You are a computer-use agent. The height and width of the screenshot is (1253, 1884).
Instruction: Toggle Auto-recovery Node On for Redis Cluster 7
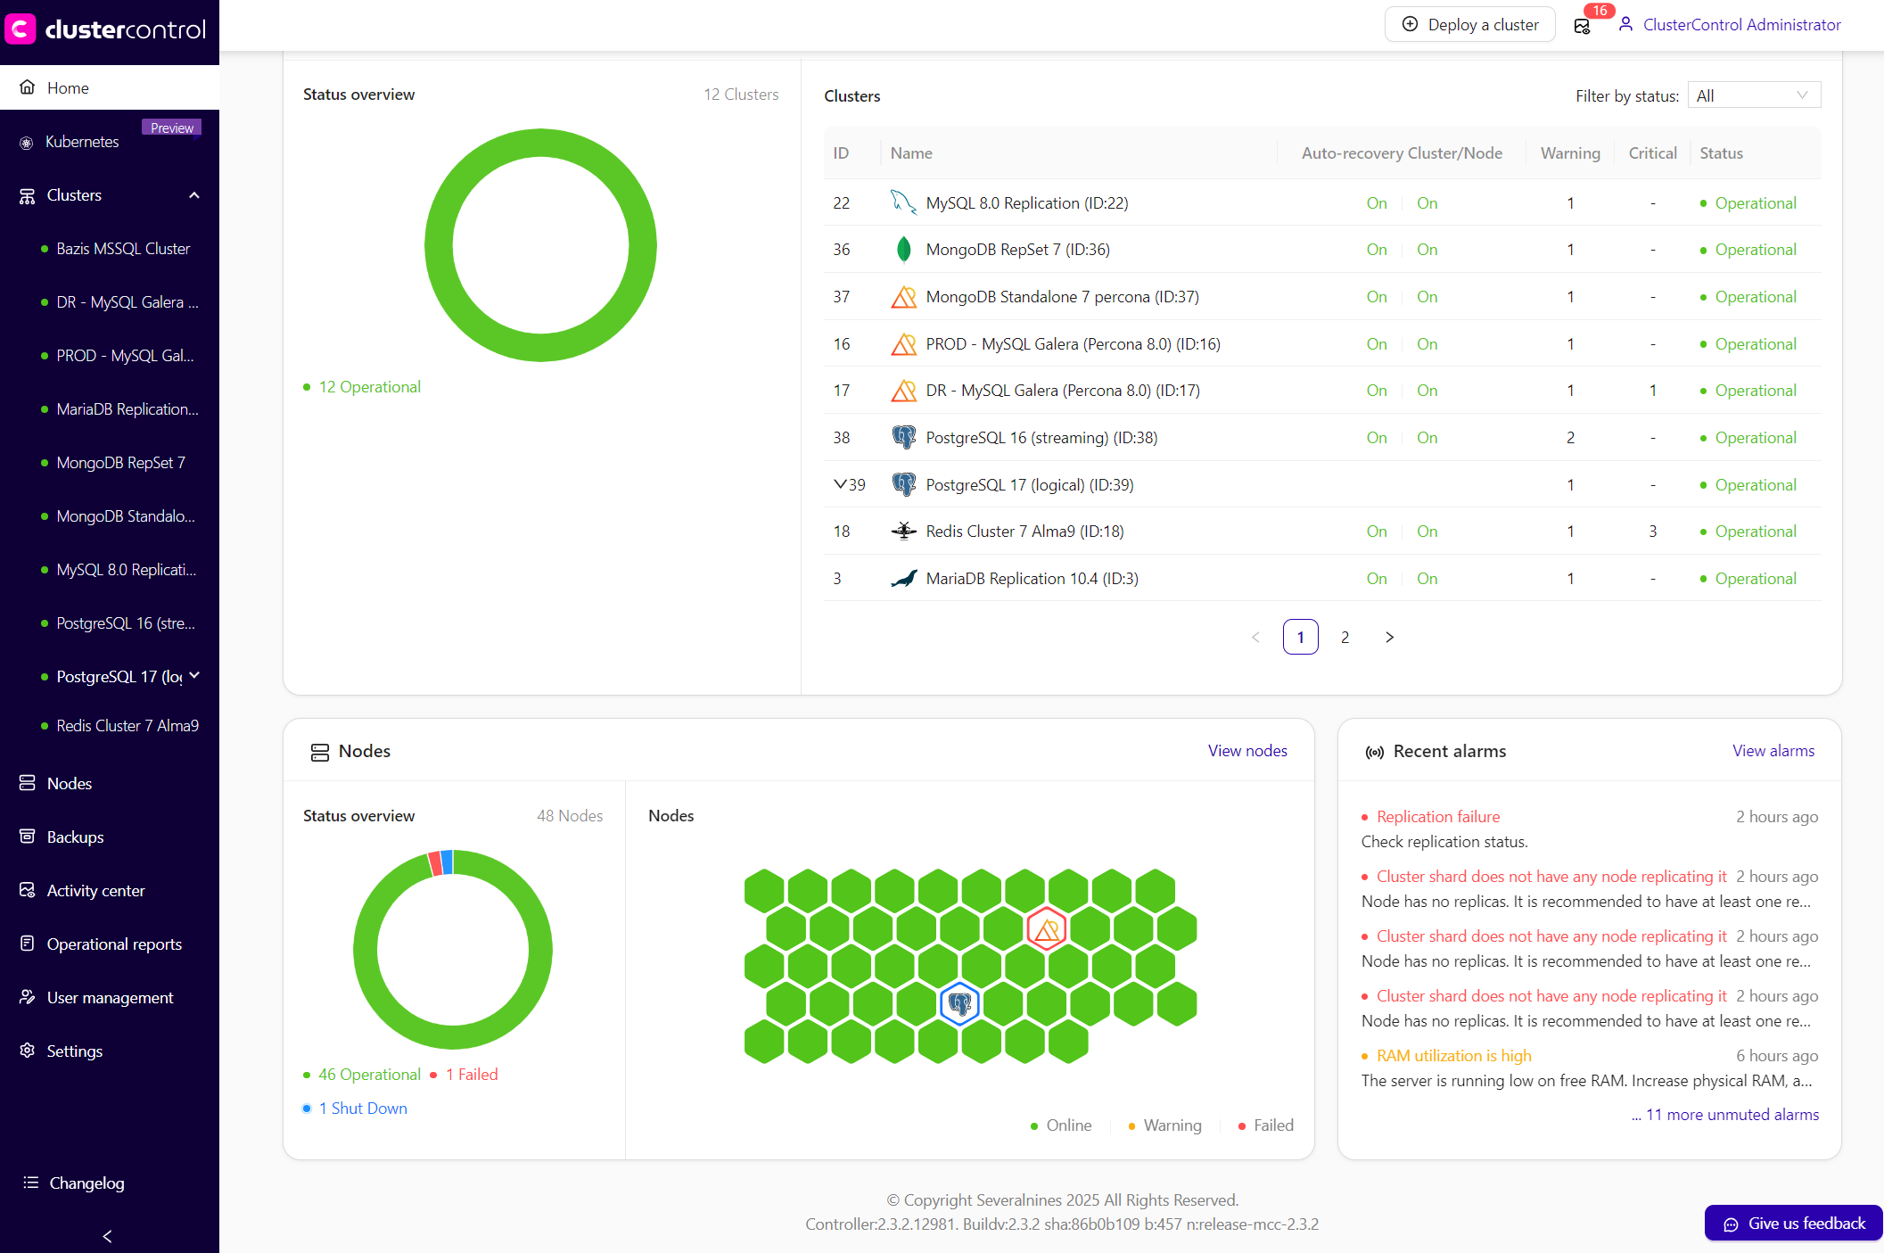tap(1427, 531)
